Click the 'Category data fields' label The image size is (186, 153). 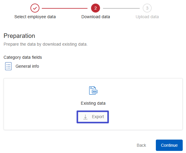pos(23,57)
